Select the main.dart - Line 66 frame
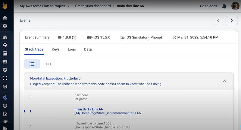The width and height of the screenshot is (241, 130). click(x=129, y=111)
